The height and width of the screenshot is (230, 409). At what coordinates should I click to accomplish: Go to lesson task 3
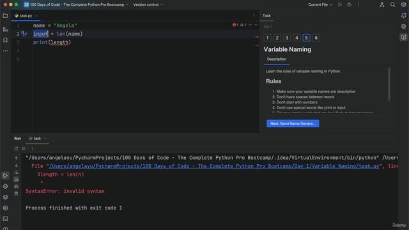(287, 38)
